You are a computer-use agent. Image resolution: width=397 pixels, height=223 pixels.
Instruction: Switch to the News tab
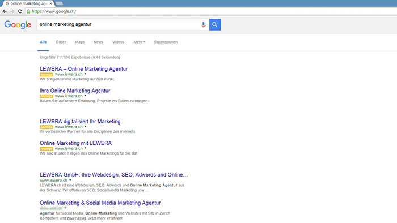(x=99, y=42)
